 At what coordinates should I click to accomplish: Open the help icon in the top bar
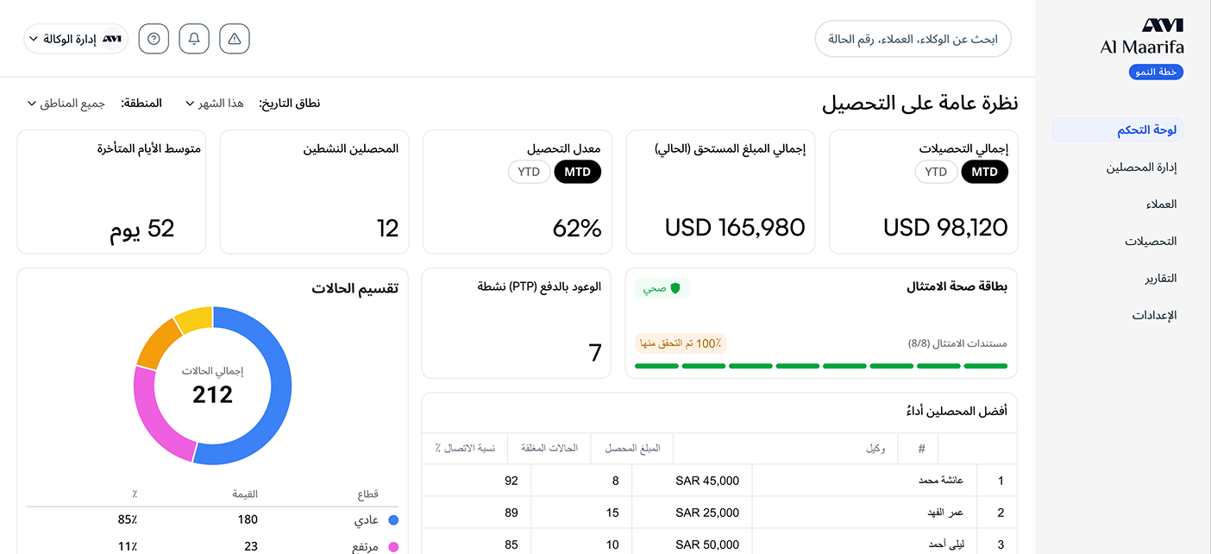pyautogui.click(x=154, y=39)
